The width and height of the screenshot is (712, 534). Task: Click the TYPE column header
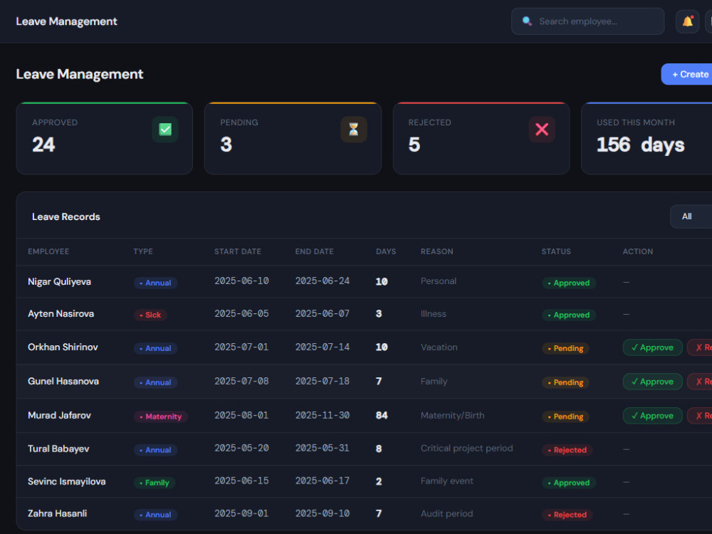[143, 251]
